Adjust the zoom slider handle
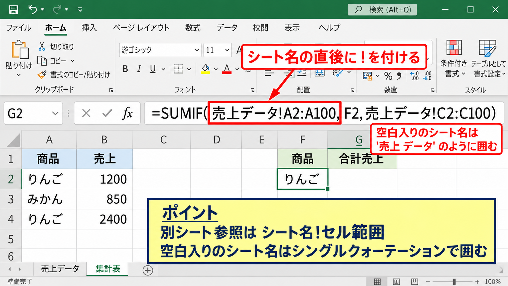Viewport: 508px width, 286px height. (454, 282)
